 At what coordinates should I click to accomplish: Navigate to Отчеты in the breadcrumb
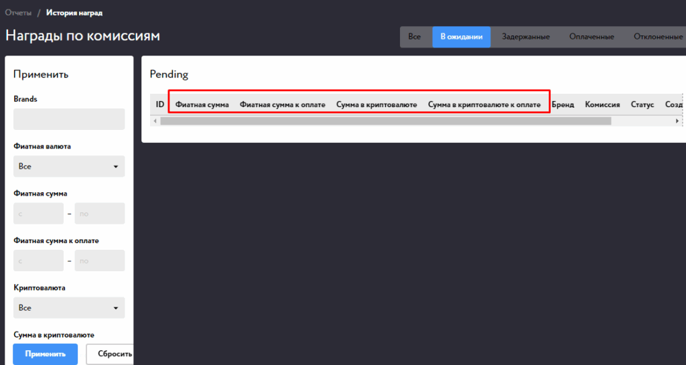(x=18, y=13)
